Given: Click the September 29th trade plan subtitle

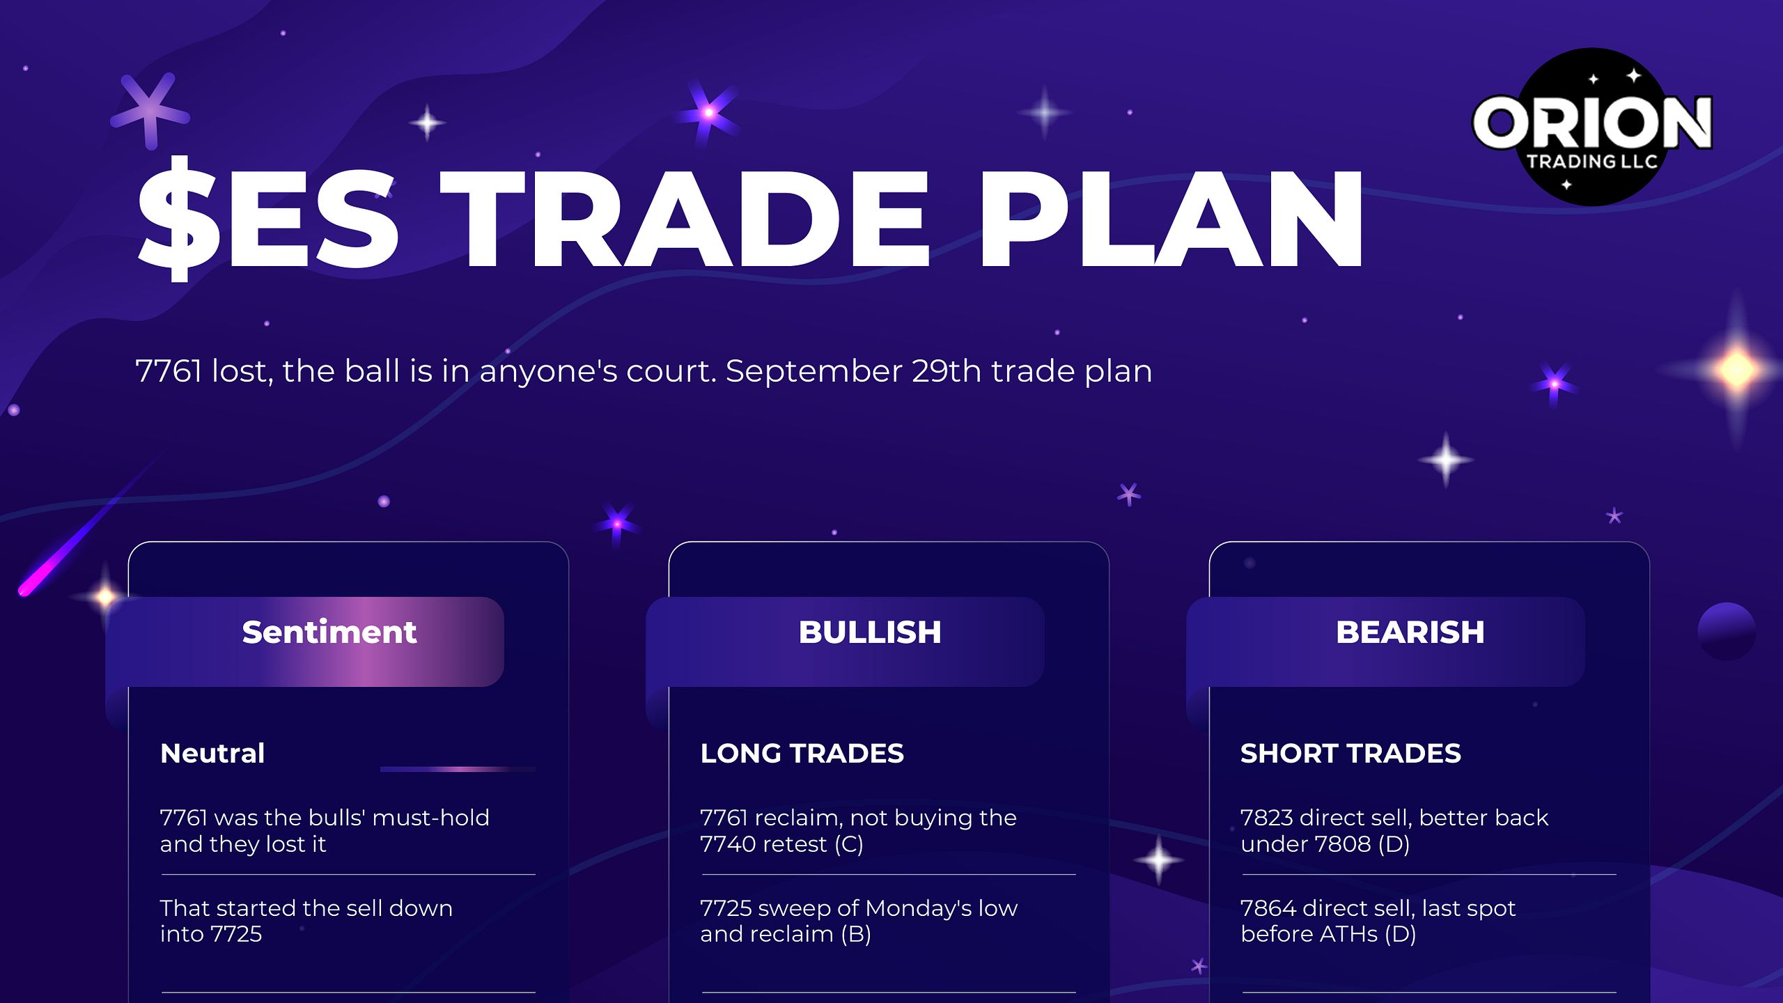Looking at the screenshot, I should click(643, 371).
